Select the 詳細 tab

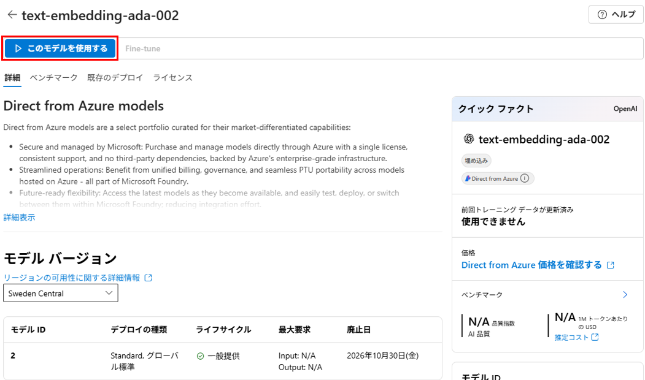pyautogui.click(x=12, y=78)
